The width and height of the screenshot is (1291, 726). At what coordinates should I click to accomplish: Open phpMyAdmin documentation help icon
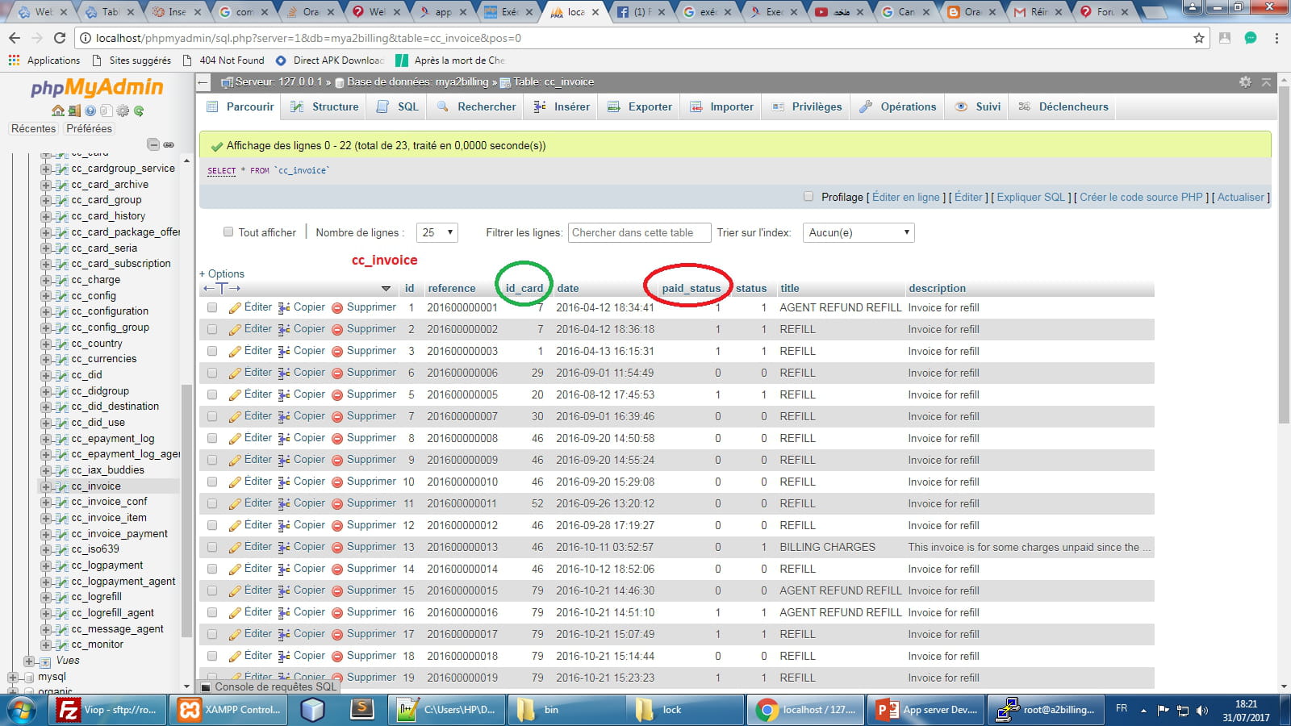[90, 111]
